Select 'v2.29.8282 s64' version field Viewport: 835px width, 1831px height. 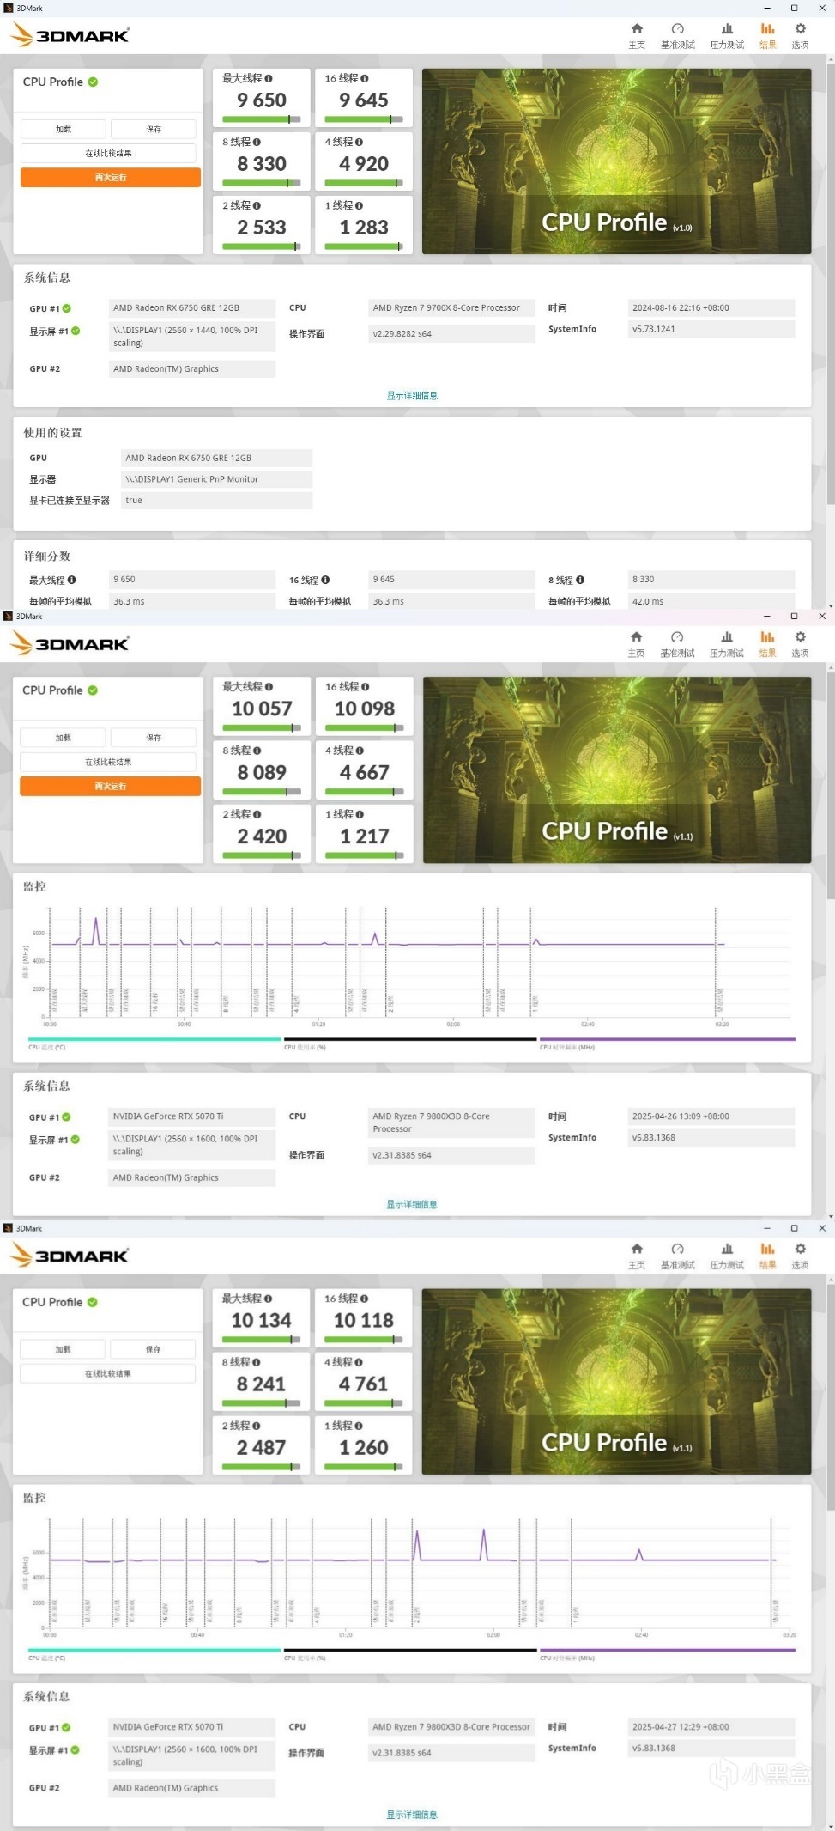coord(451,334)
